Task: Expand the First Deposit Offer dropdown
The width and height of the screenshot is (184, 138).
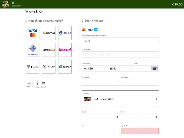Action: click(120, 99)
